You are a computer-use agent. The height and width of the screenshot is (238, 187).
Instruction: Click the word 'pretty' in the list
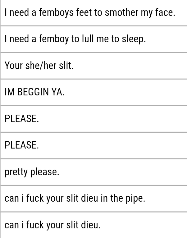[16, 172]
